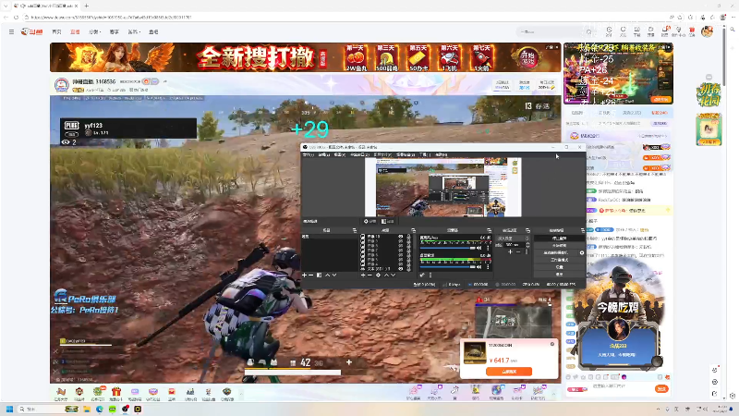Screen dimensions: 739x416
Task: Add a transition with the plus icon
Action: (x=511, y=251)
